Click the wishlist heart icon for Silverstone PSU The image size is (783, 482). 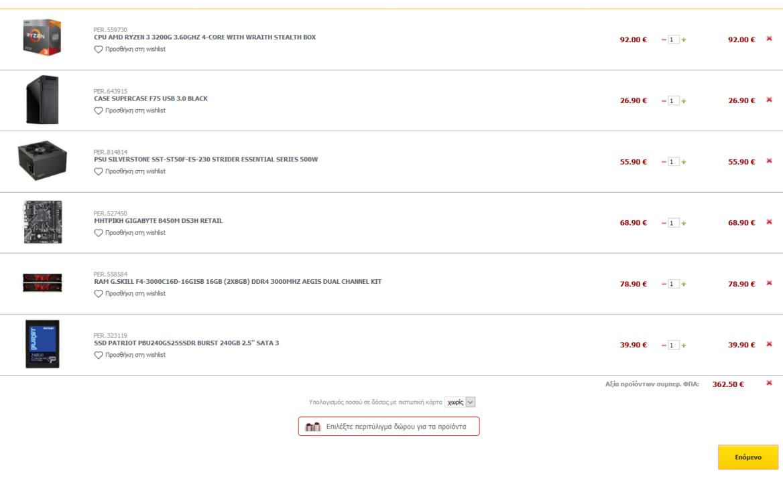[99, 171]
